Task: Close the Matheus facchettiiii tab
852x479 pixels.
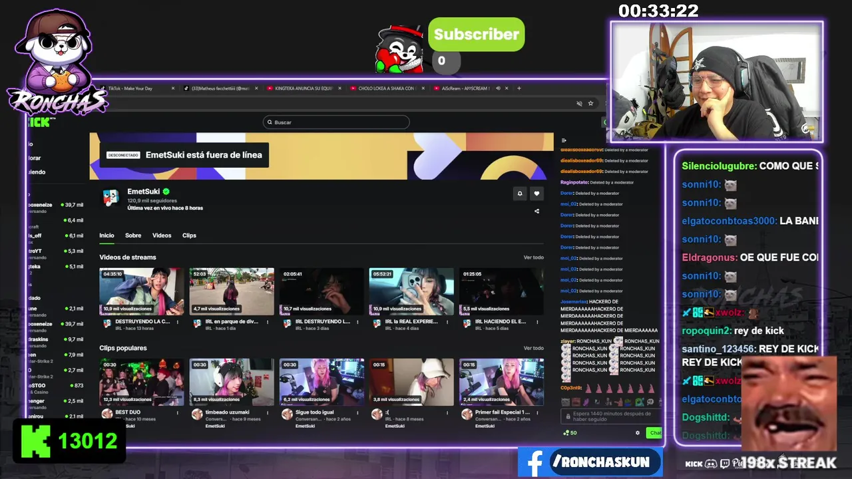Action: pos(256,88)
